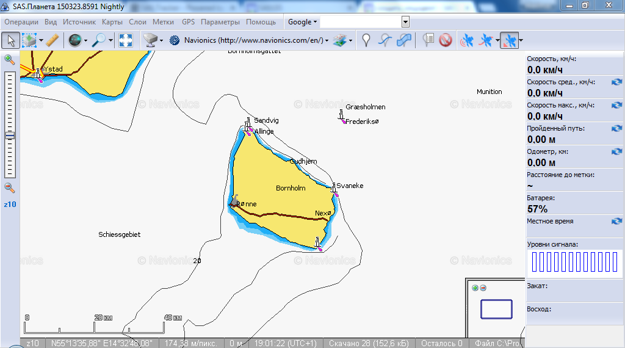Click the magnifier zoom-in icon above slider

coord(9,59)
